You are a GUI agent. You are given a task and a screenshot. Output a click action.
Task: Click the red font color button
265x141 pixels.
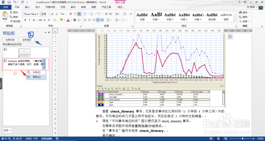tap(68, 20)
